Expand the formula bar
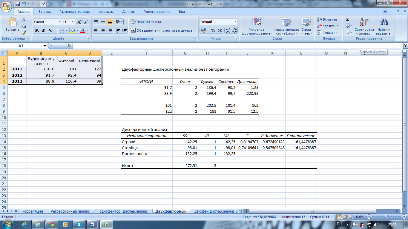This screenshot has width=408, height=229. click(x=405, y=46)
